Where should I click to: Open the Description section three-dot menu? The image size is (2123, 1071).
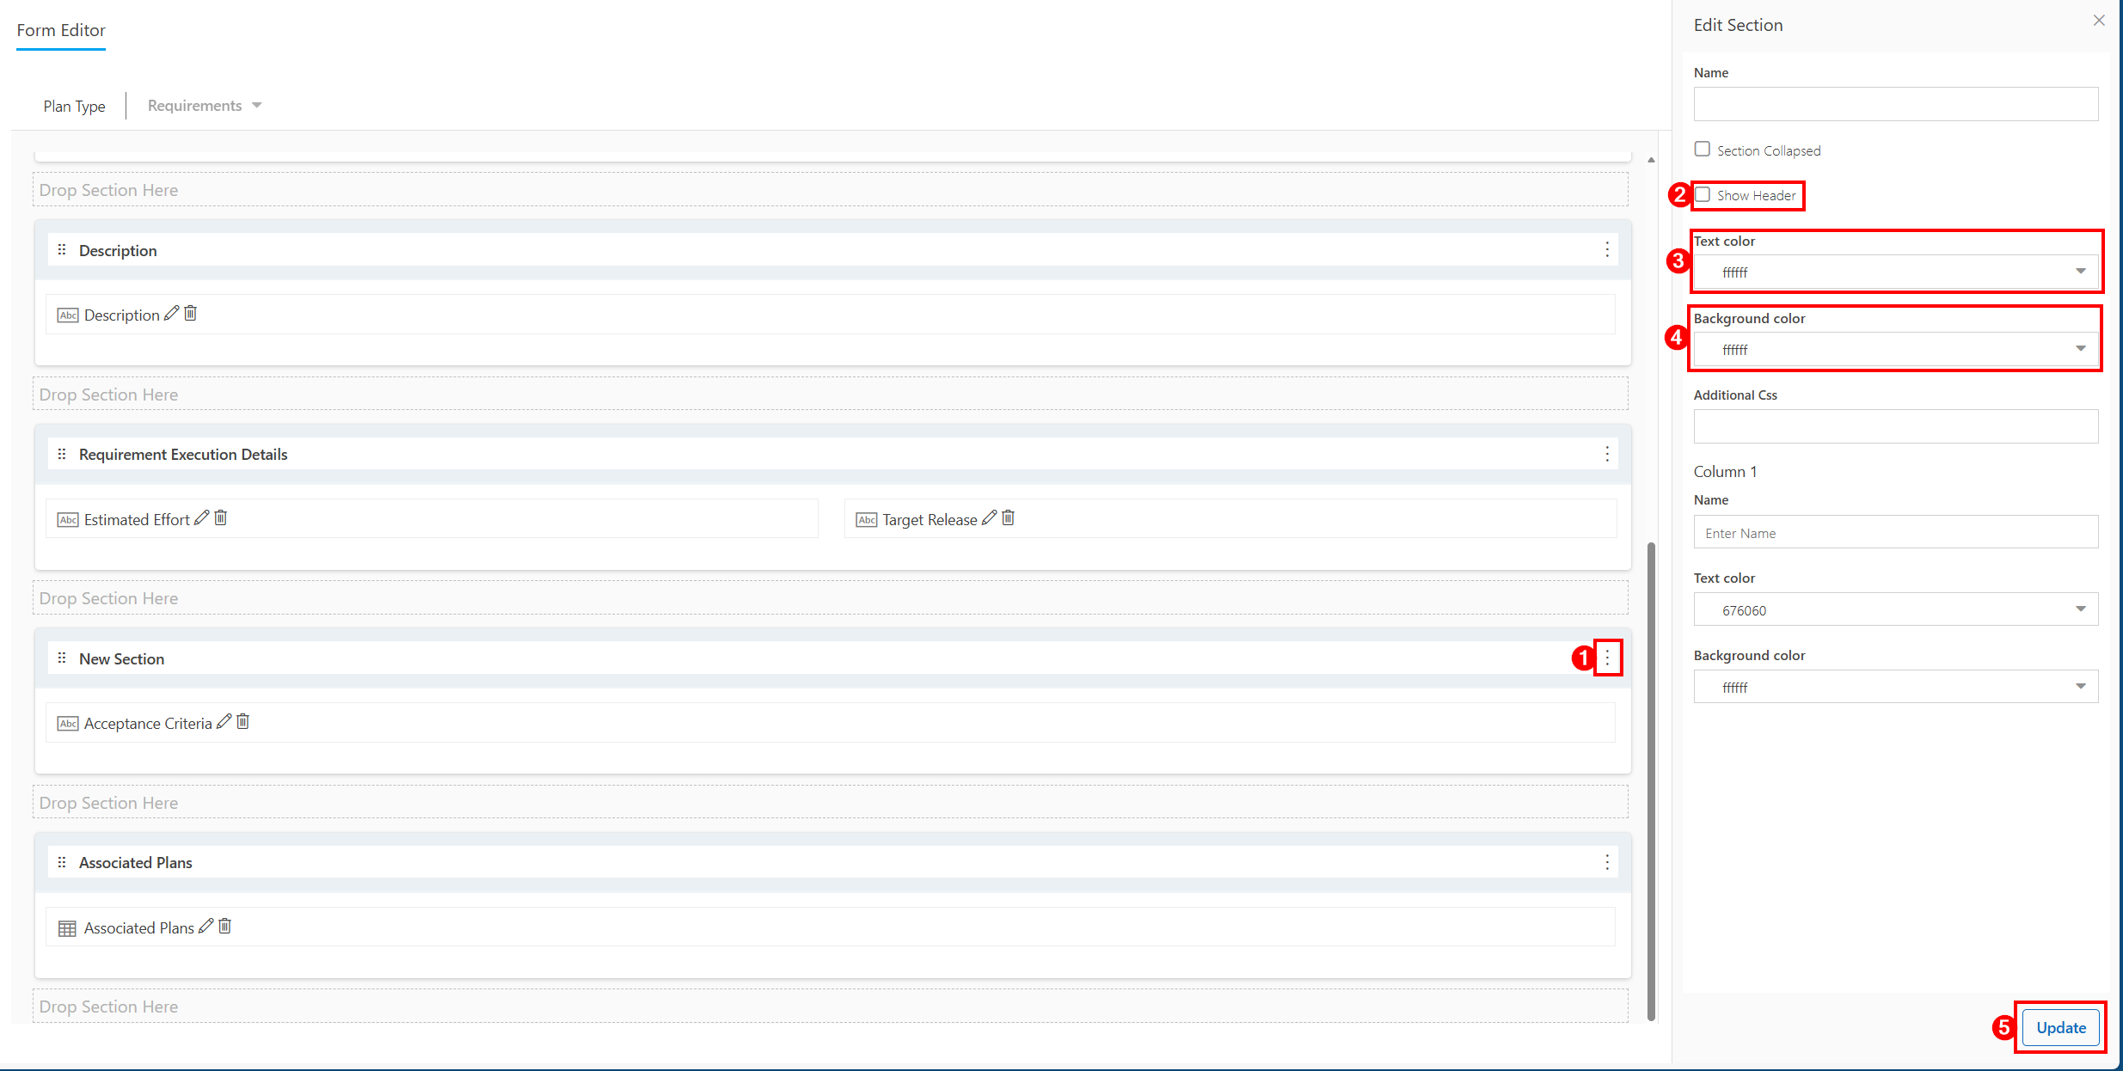1606,250
